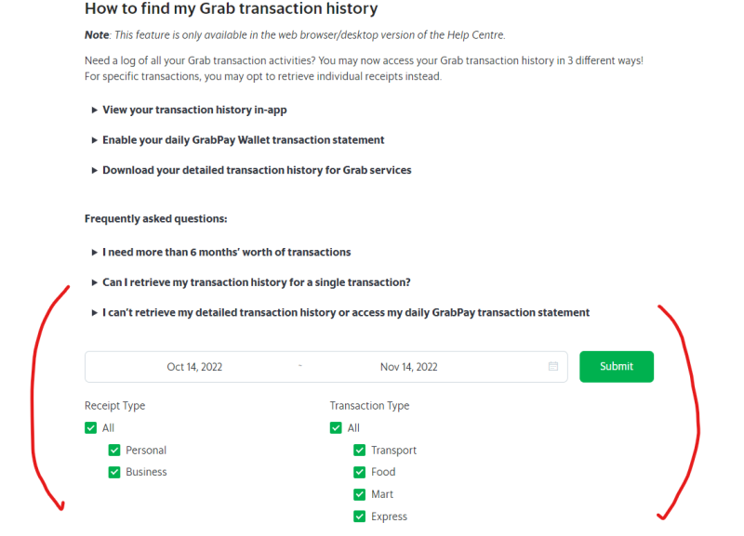This screenshot has height=536, width=744.
Task: Click the end date Nov 14, 2022
Action: (408, 367)
